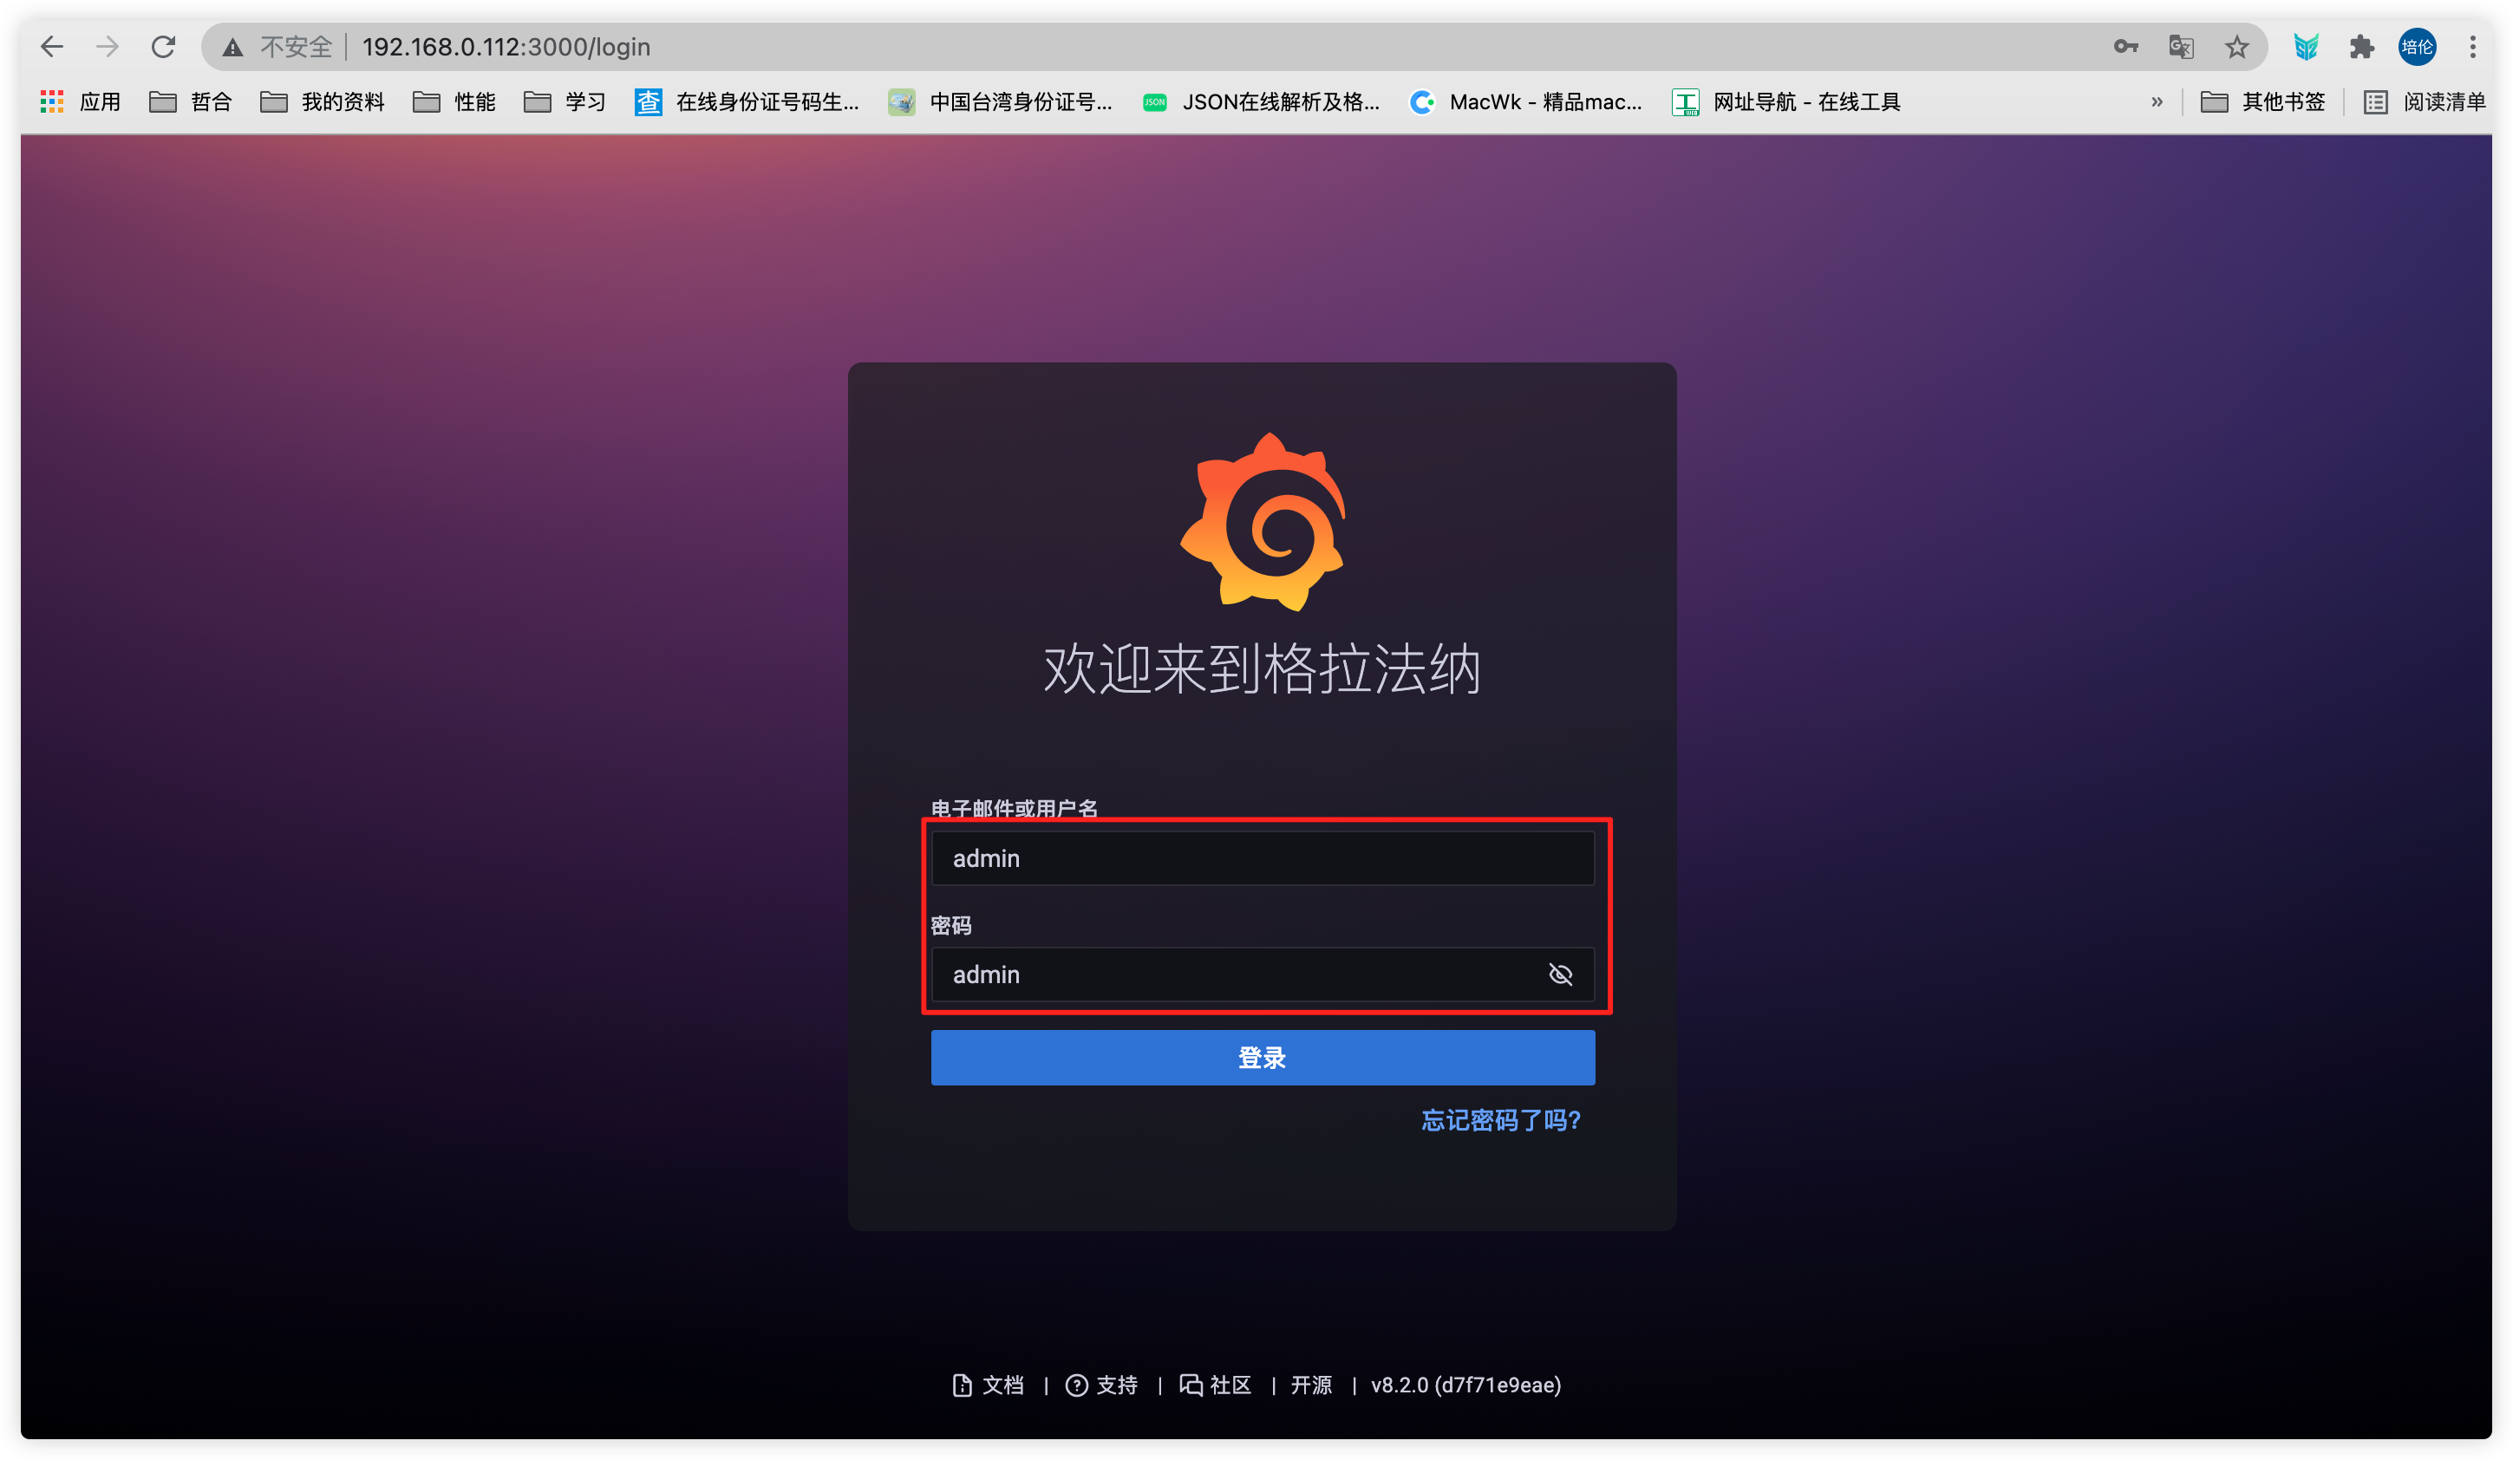Open the MacWk - 精品mac... bookmark
The height and width of the screenshot is (1460, 2513).
click(x=1526, y=101)
